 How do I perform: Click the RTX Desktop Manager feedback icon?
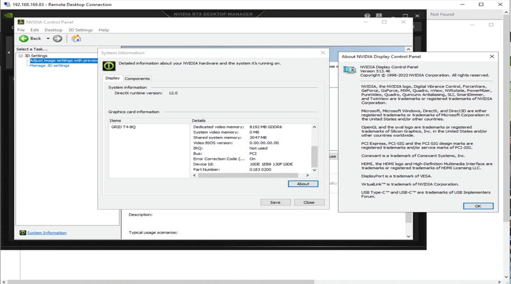(379, 15)
